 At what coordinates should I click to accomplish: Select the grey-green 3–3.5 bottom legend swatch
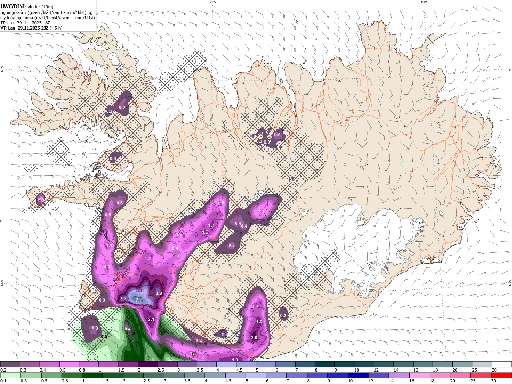174,375
